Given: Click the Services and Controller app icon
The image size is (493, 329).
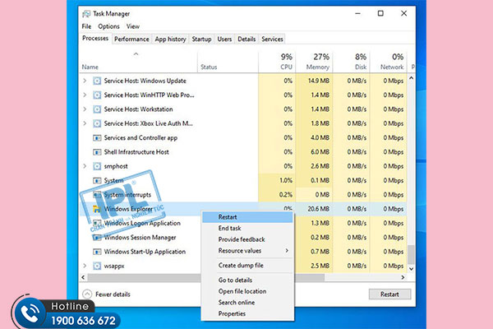Looking at the screenshot, I should pos(97,138).
